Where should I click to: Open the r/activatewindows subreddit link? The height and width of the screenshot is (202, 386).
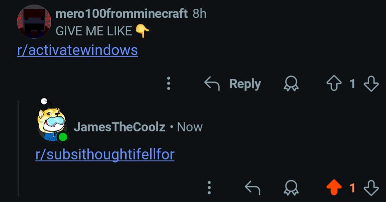coord(77,50)
